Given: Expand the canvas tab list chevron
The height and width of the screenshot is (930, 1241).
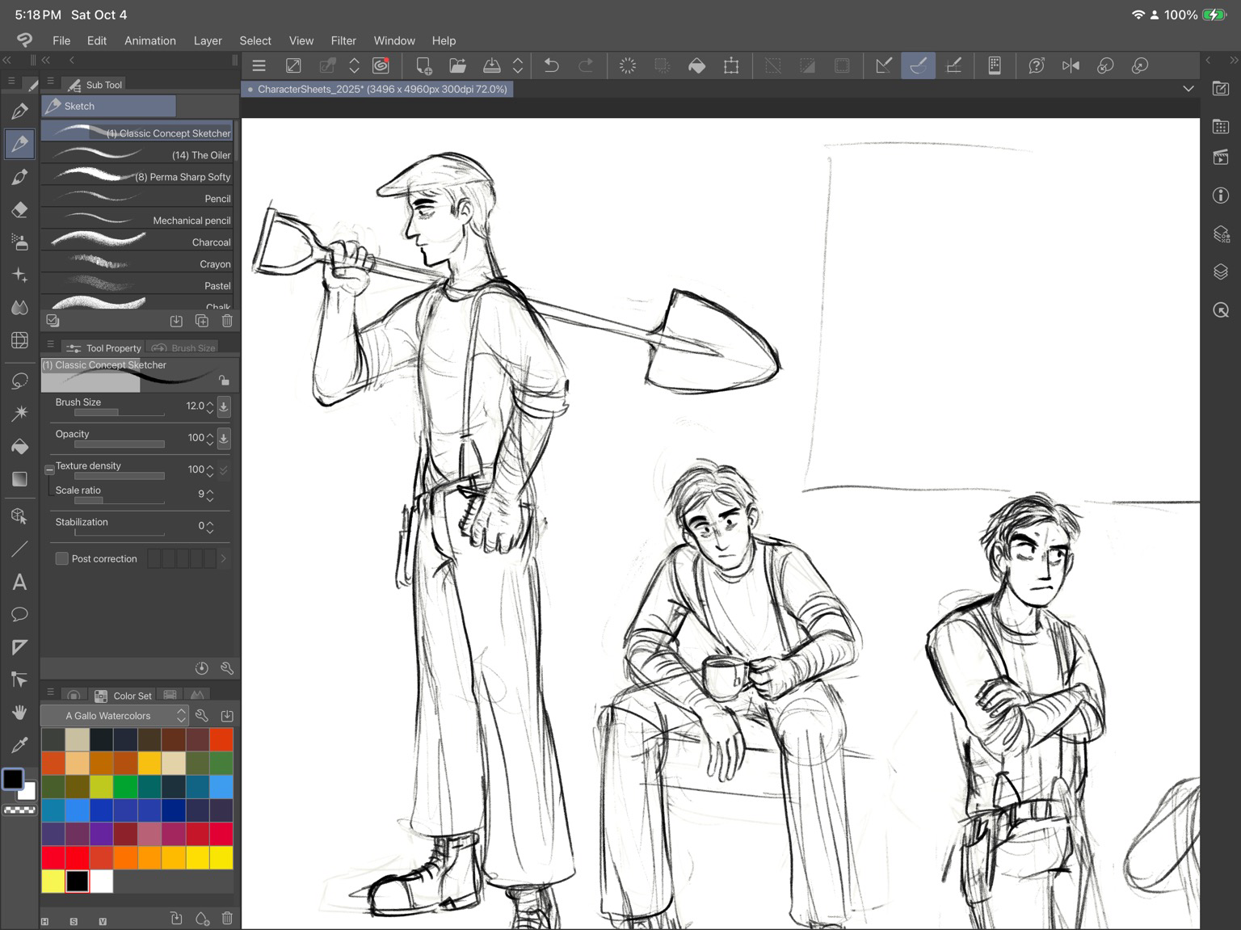Looking at the screenshot, I should (x=1188, y=89).
